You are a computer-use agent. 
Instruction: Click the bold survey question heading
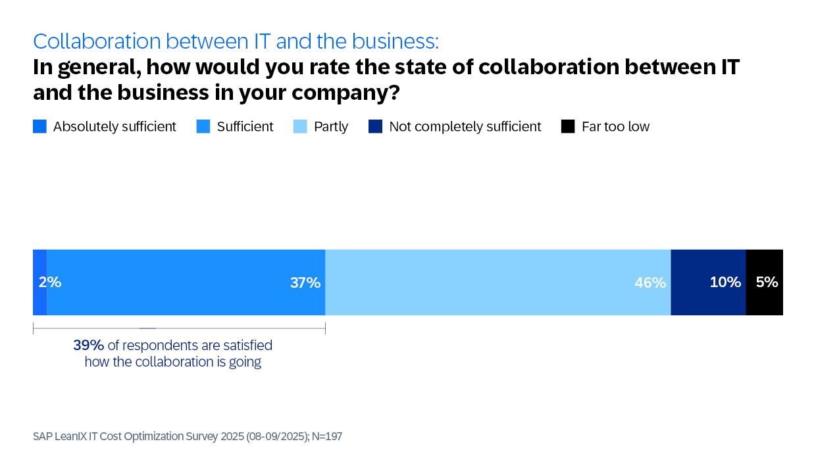386,79
